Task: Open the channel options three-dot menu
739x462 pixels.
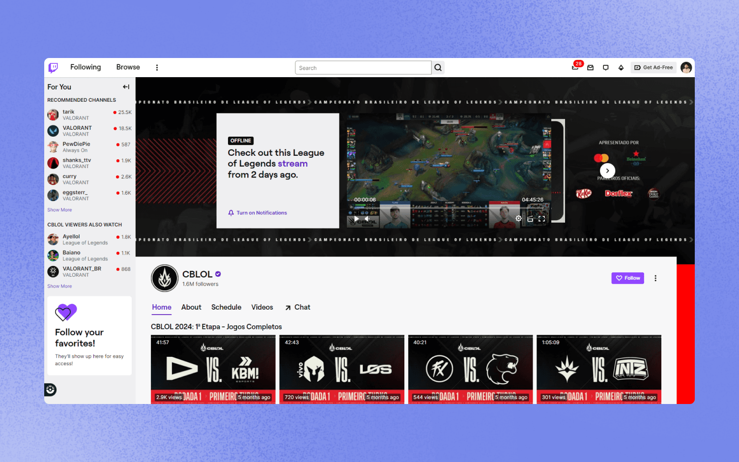Action: 655,278
